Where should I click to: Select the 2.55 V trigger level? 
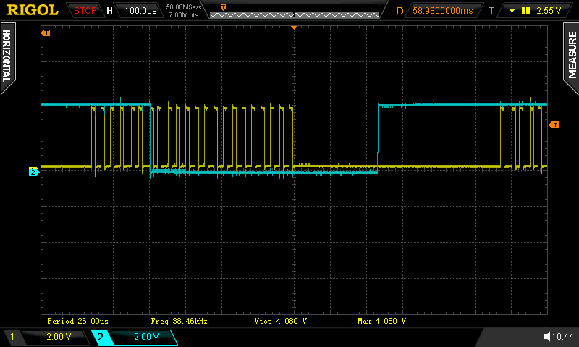pos(549,11)
